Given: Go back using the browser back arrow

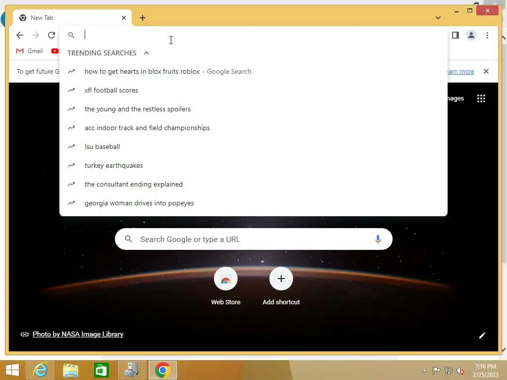Looking at the screenshot, I should tap(20, 35).
